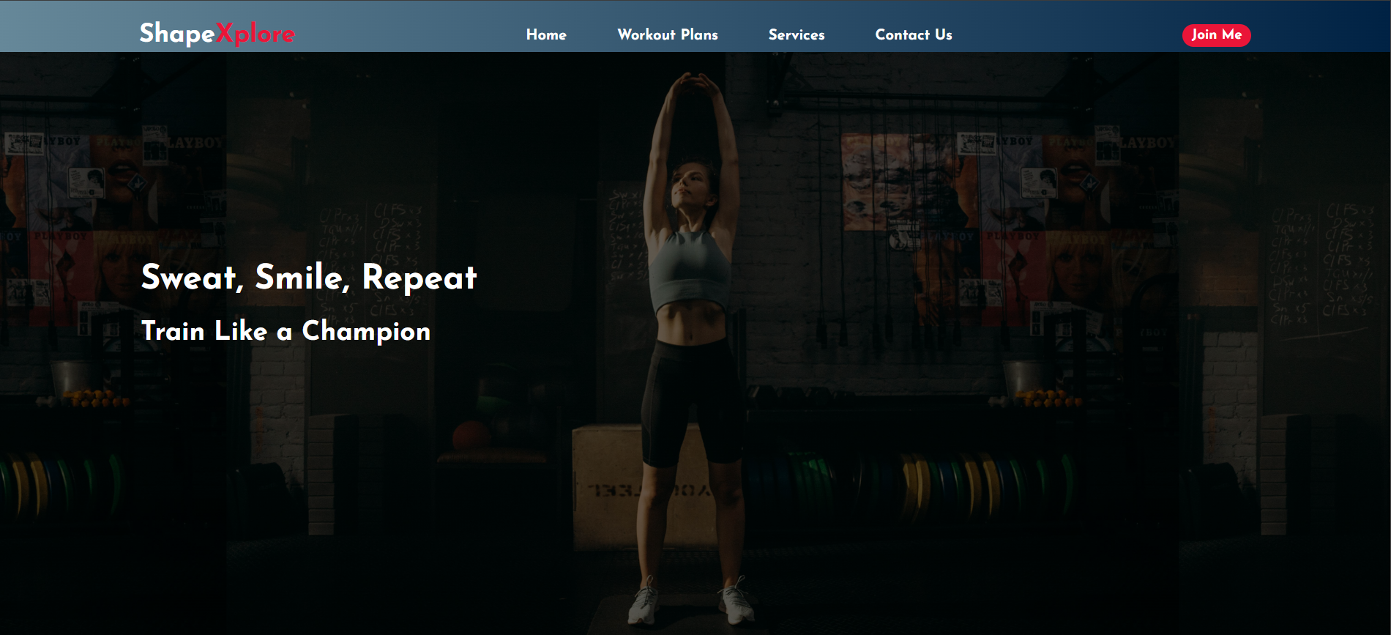This screenshot has height=635, width=1391.
Task: Click the stretching woman's face
Action: (x=688, y=183)
